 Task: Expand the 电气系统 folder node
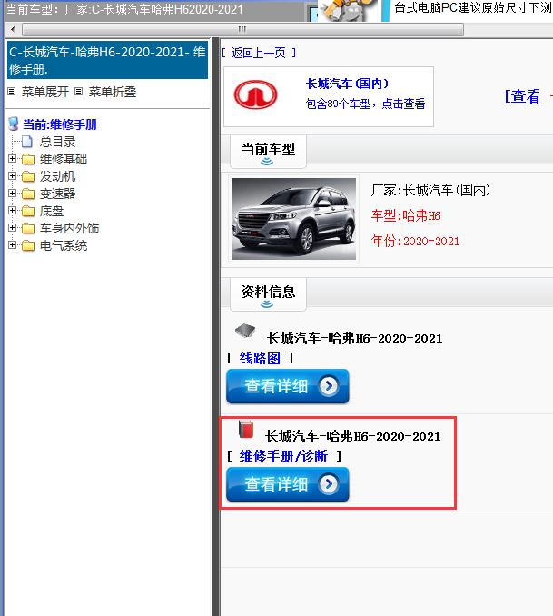12,245
